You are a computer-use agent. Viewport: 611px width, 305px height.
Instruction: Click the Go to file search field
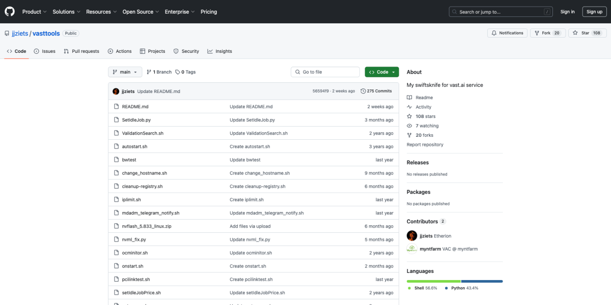click(325, 72)
